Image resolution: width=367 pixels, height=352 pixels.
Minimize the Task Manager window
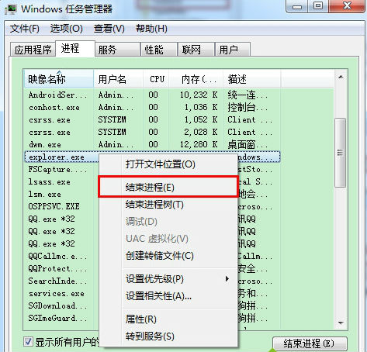pos(297,6)
